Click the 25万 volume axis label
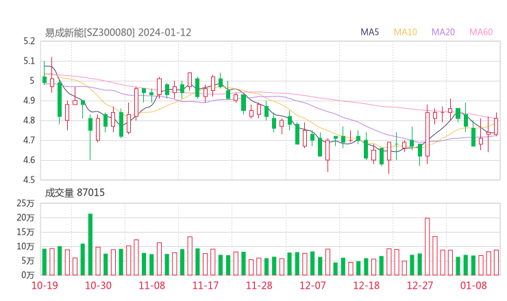Viewport: 507px width, 301px height. point(25,203)
